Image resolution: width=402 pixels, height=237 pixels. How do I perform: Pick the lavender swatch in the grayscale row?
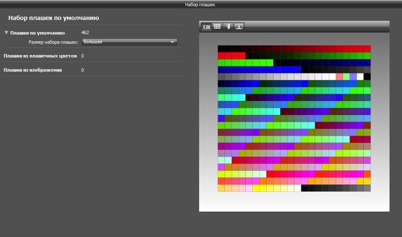354,77
